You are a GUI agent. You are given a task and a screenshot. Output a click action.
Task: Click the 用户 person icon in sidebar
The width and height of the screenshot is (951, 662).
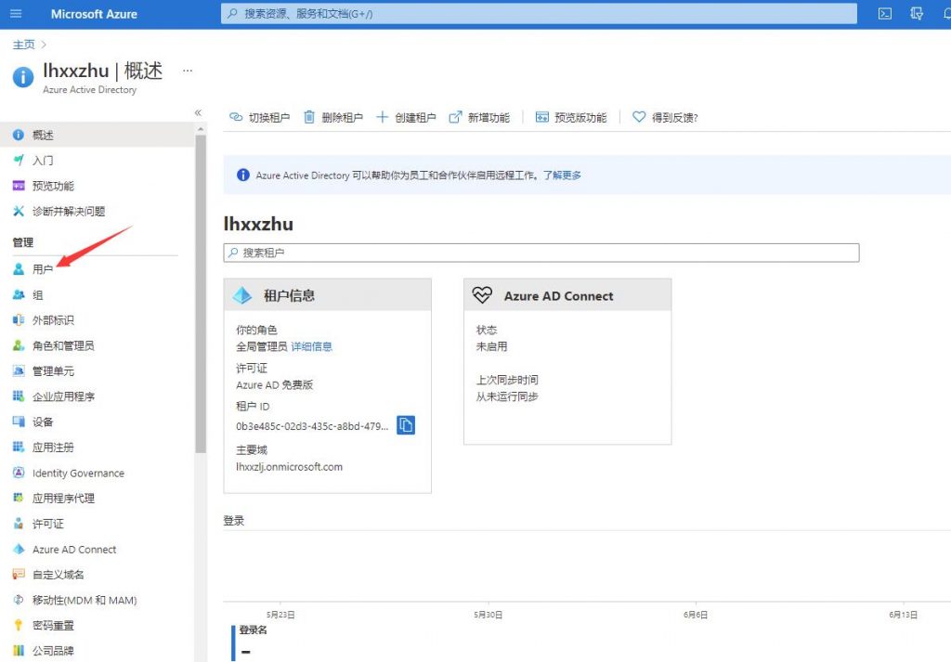[x=19, y=269]
